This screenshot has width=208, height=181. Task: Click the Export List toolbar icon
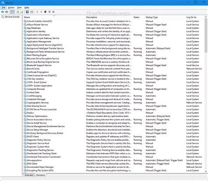tap(22, 12)
